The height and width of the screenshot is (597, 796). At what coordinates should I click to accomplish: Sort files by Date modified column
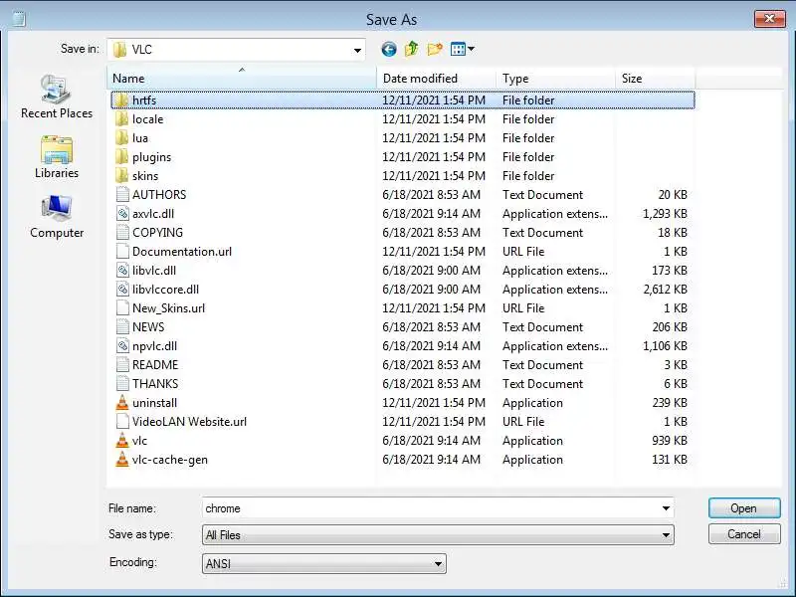tap(436, 79)
